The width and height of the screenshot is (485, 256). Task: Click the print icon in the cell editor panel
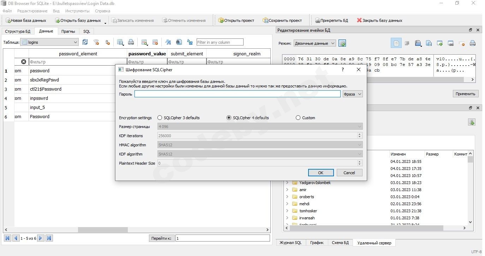(473, 43)
